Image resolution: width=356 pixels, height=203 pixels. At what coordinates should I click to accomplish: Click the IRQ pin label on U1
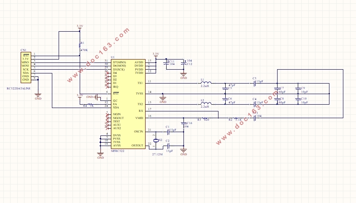(116, 87)
